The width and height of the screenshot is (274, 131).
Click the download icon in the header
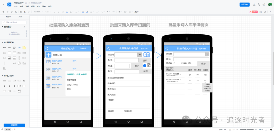coord(254,5)
